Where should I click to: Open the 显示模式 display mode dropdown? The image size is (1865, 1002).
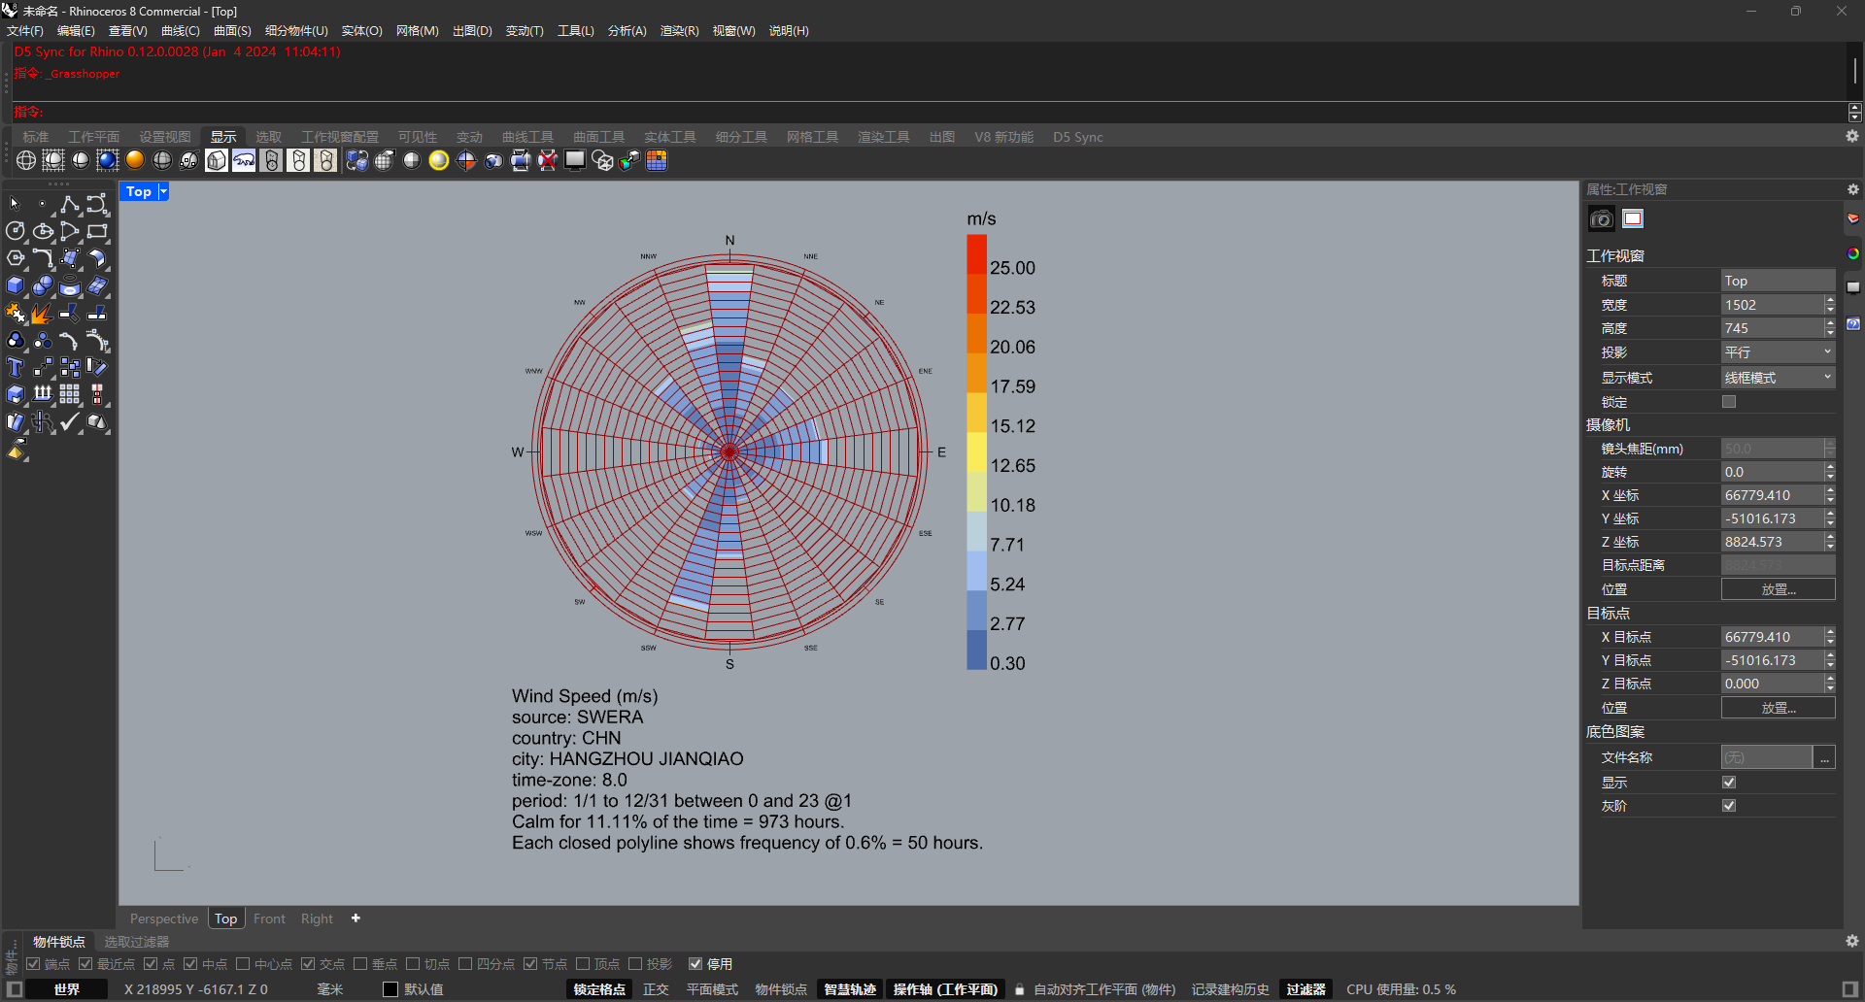[1778, 377]
